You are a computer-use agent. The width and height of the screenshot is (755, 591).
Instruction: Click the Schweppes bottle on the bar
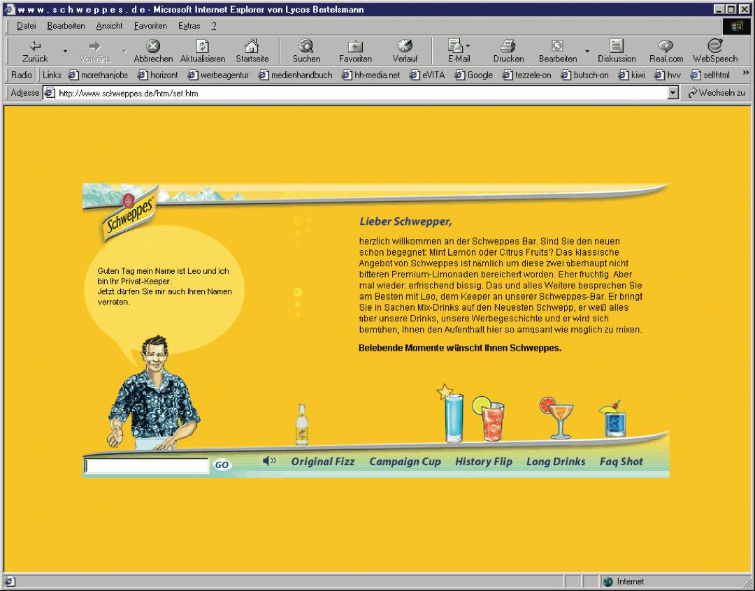click(x=302, y=424)
